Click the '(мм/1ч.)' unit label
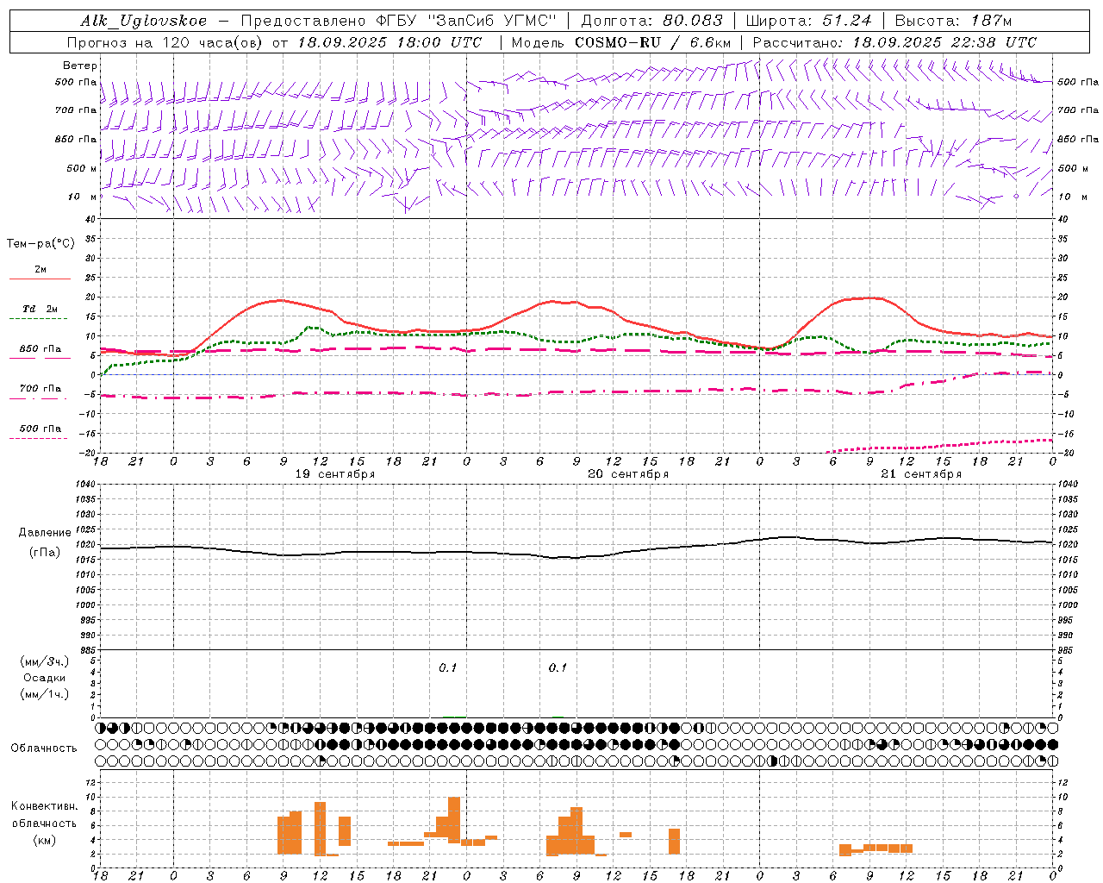The image size is (1103, 883). [45, 694]
